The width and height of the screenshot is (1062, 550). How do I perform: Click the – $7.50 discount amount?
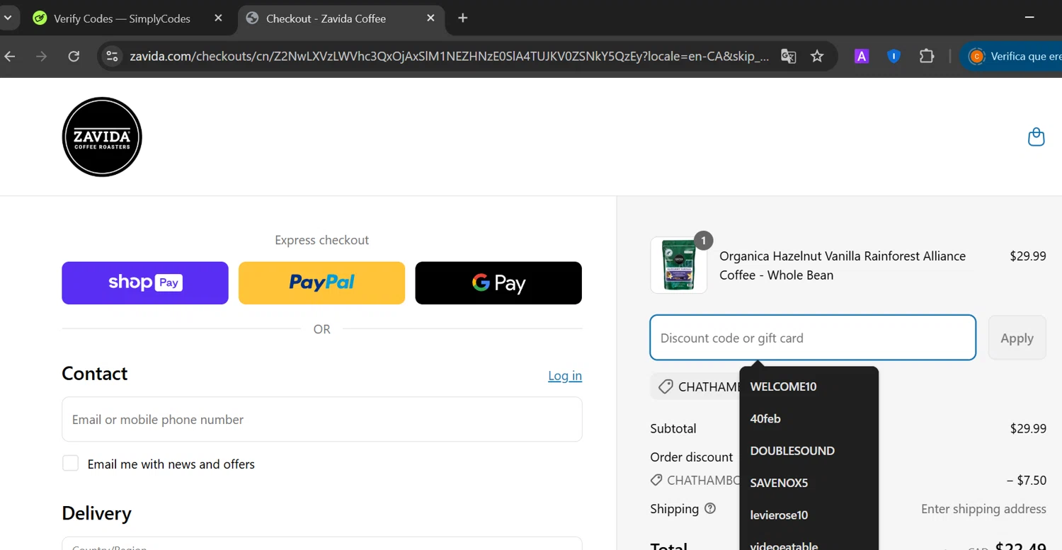coord(1027,480)
